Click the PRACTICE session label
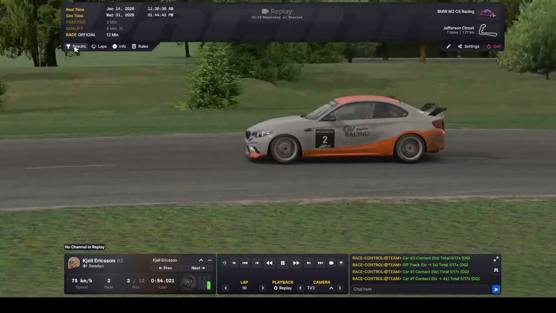 tap(76, 22)
